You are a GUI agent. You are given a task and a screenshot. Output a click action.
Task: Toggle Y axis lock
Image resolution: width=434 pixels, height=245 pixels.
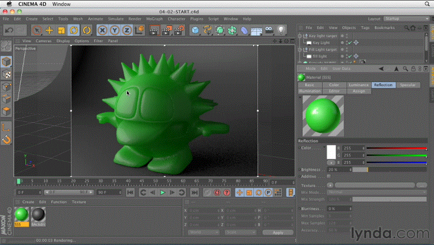pos(114,30)
